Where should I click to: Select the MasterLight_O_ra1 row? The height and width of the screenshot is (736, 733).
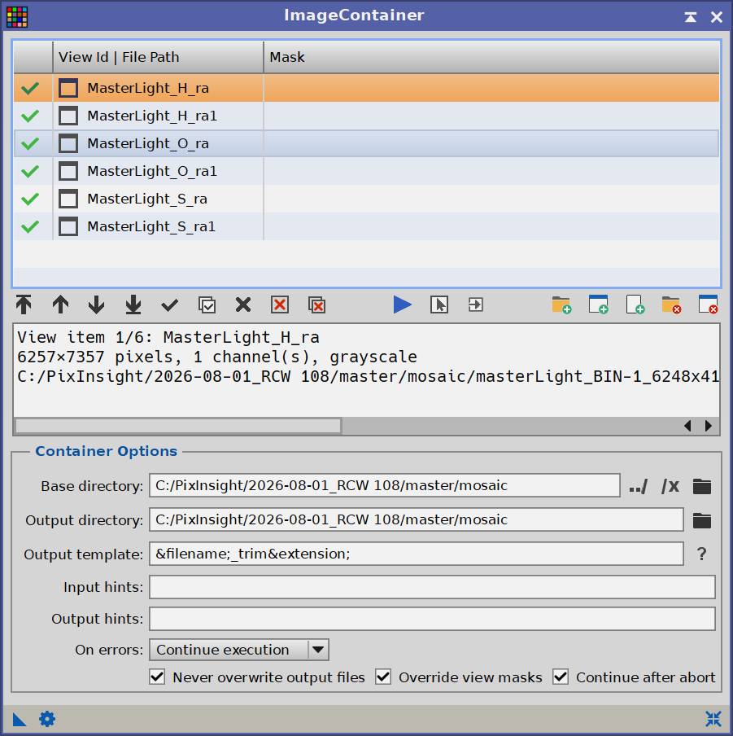pos(366,171)
